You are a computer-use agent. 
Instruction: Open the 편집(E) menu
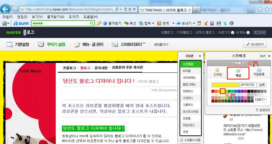tap(22, 17)
